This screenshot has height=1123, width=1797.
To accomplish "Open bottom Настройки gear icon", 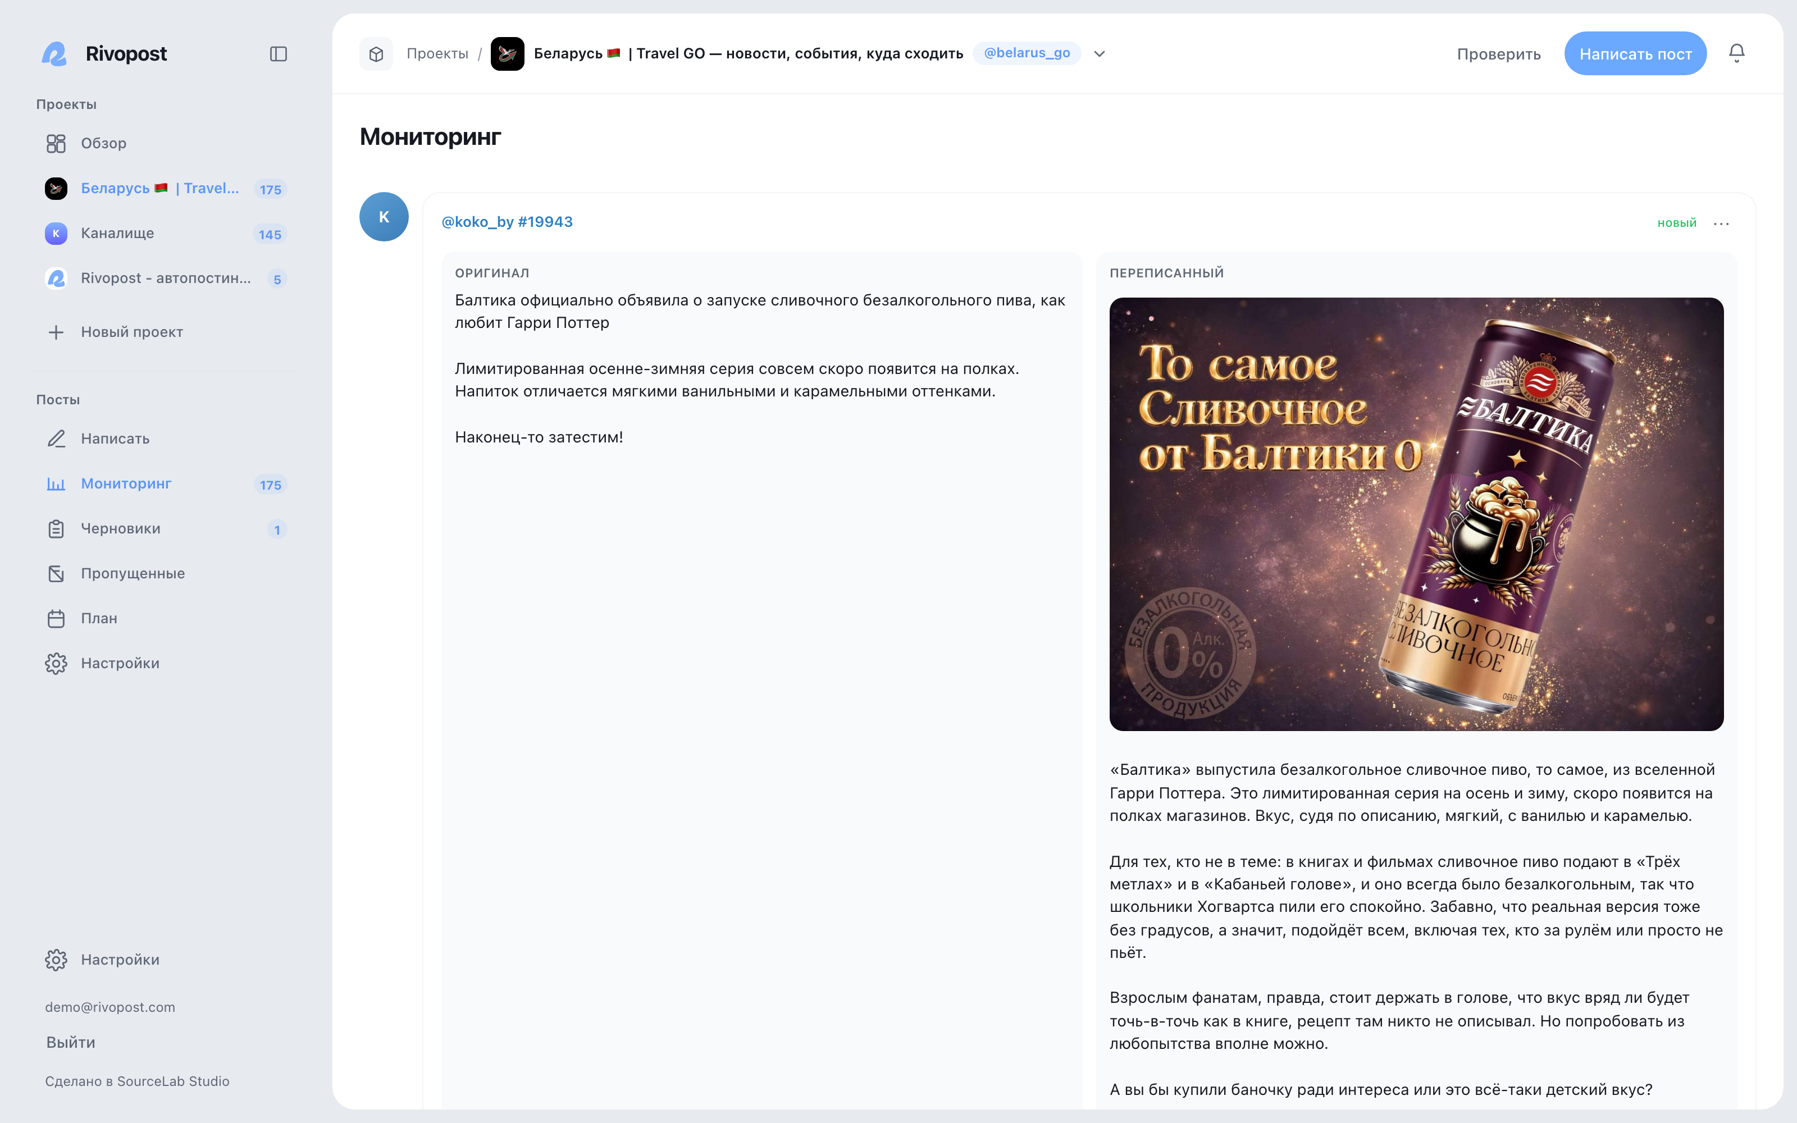I will point(56,960).
